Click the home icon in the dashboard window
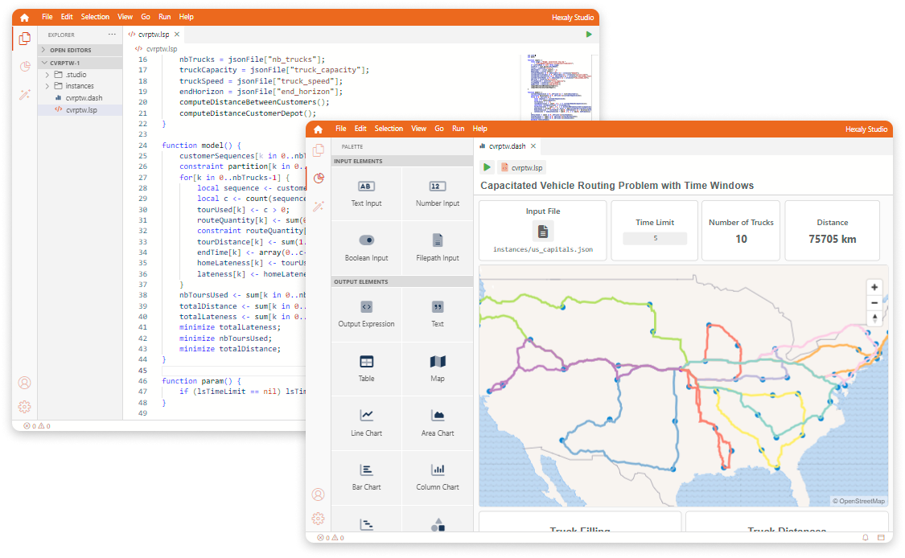 pyautogui.click(x=318, y=129)
